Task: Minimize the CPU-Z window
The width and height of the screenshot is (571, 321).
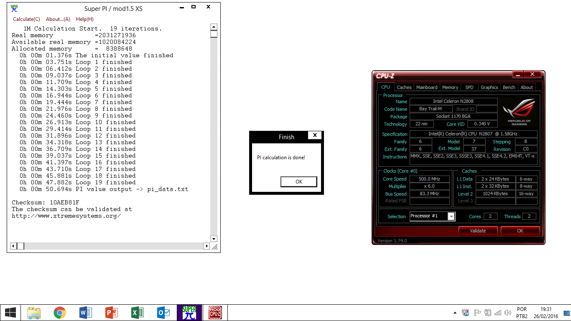Action: pos(517,74)
